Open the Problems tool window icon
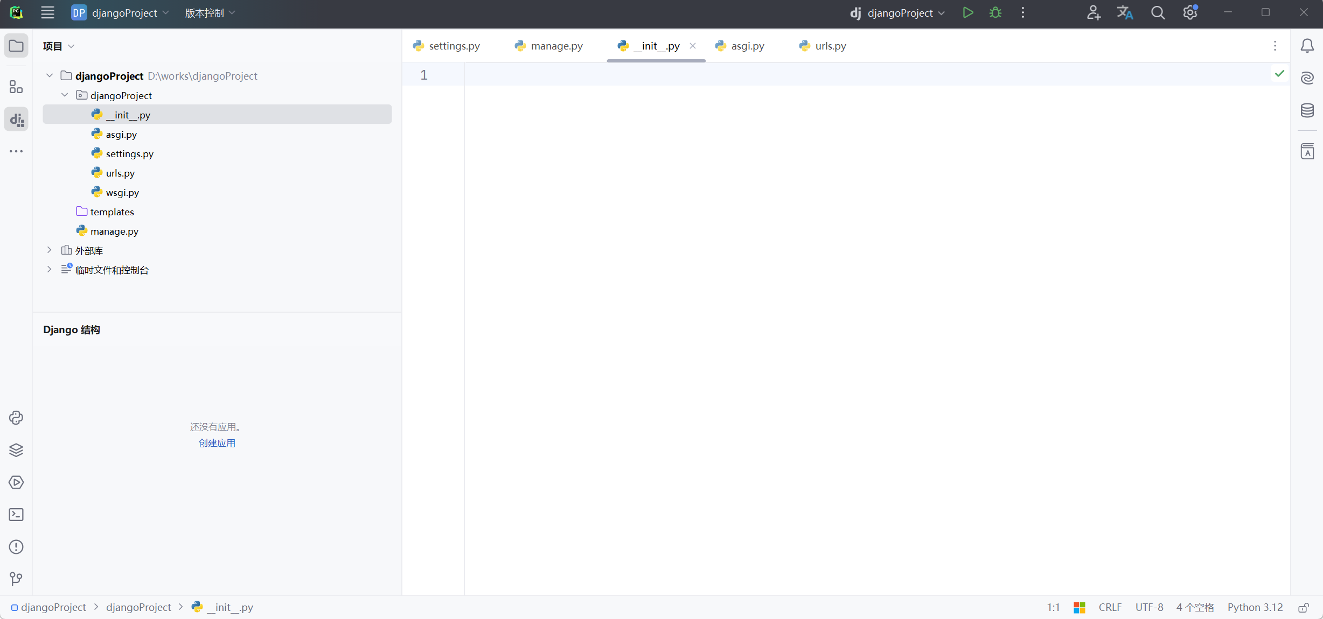The image size is (1323, 619). coord(16,547)
